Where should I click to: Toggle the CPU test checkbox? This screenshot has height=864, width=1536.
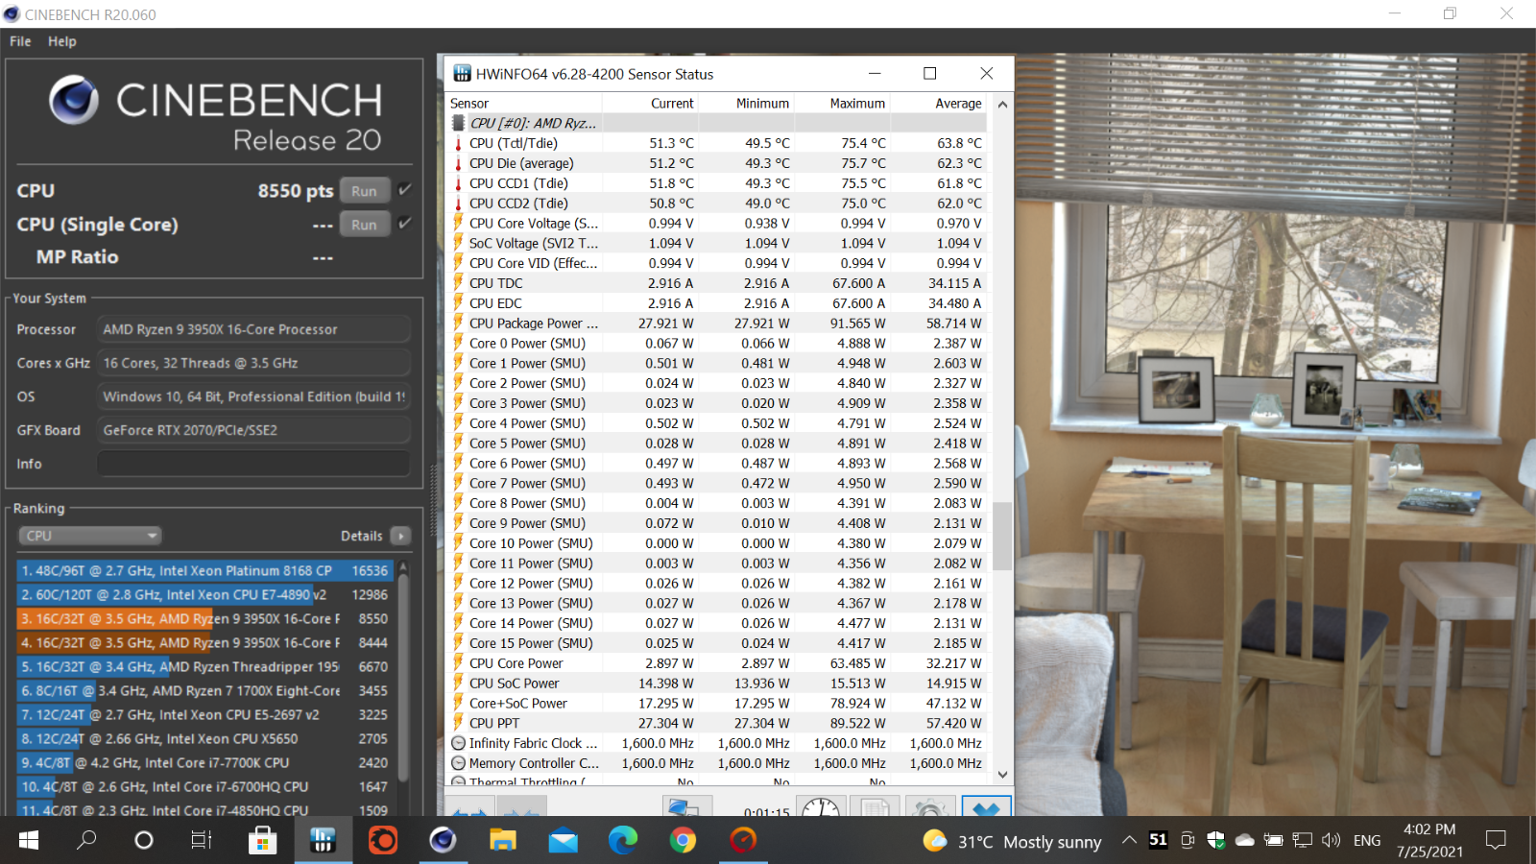click(405, 190)
